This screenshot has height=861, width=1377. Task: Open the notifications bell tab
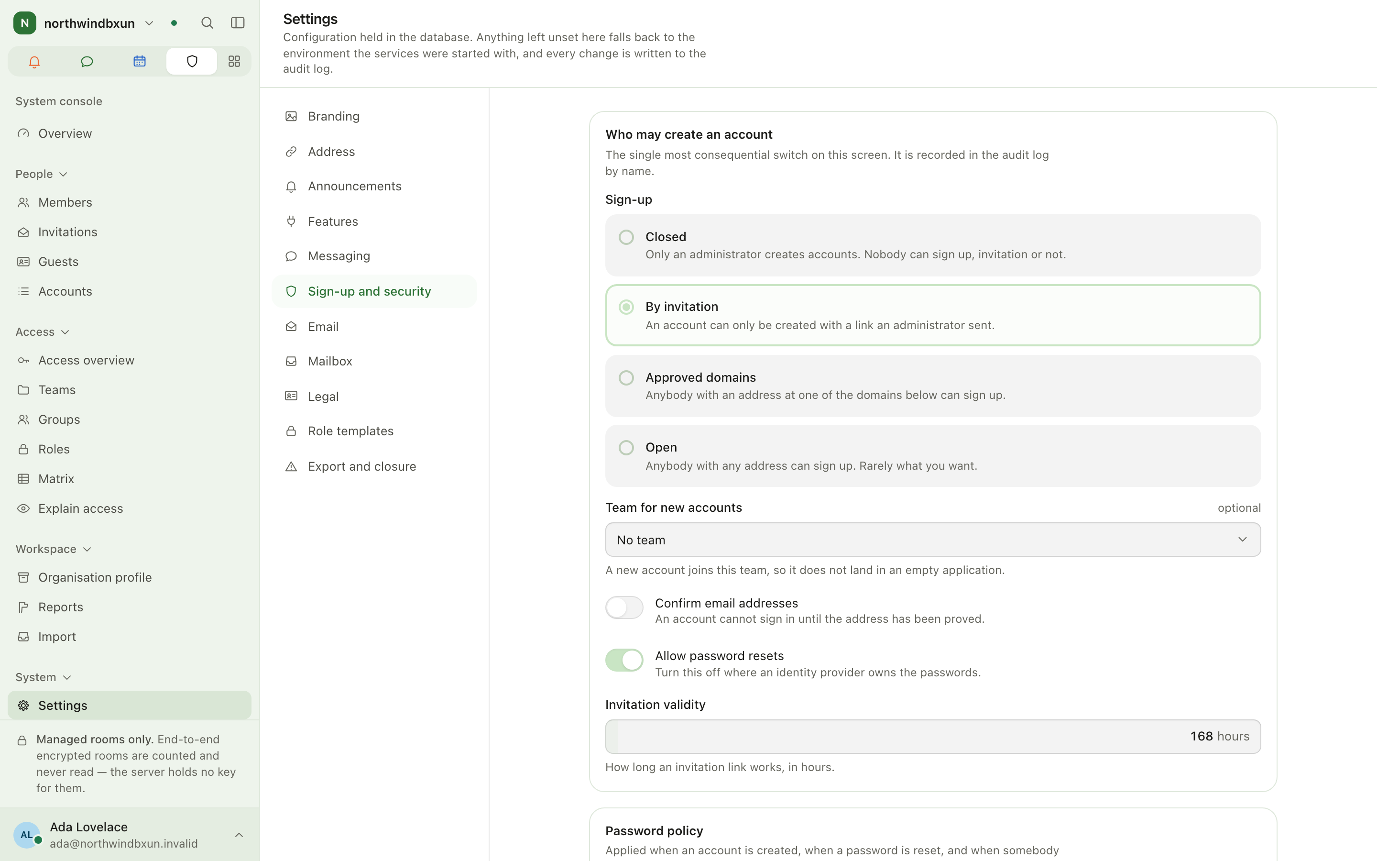click(x=34, y=62)
